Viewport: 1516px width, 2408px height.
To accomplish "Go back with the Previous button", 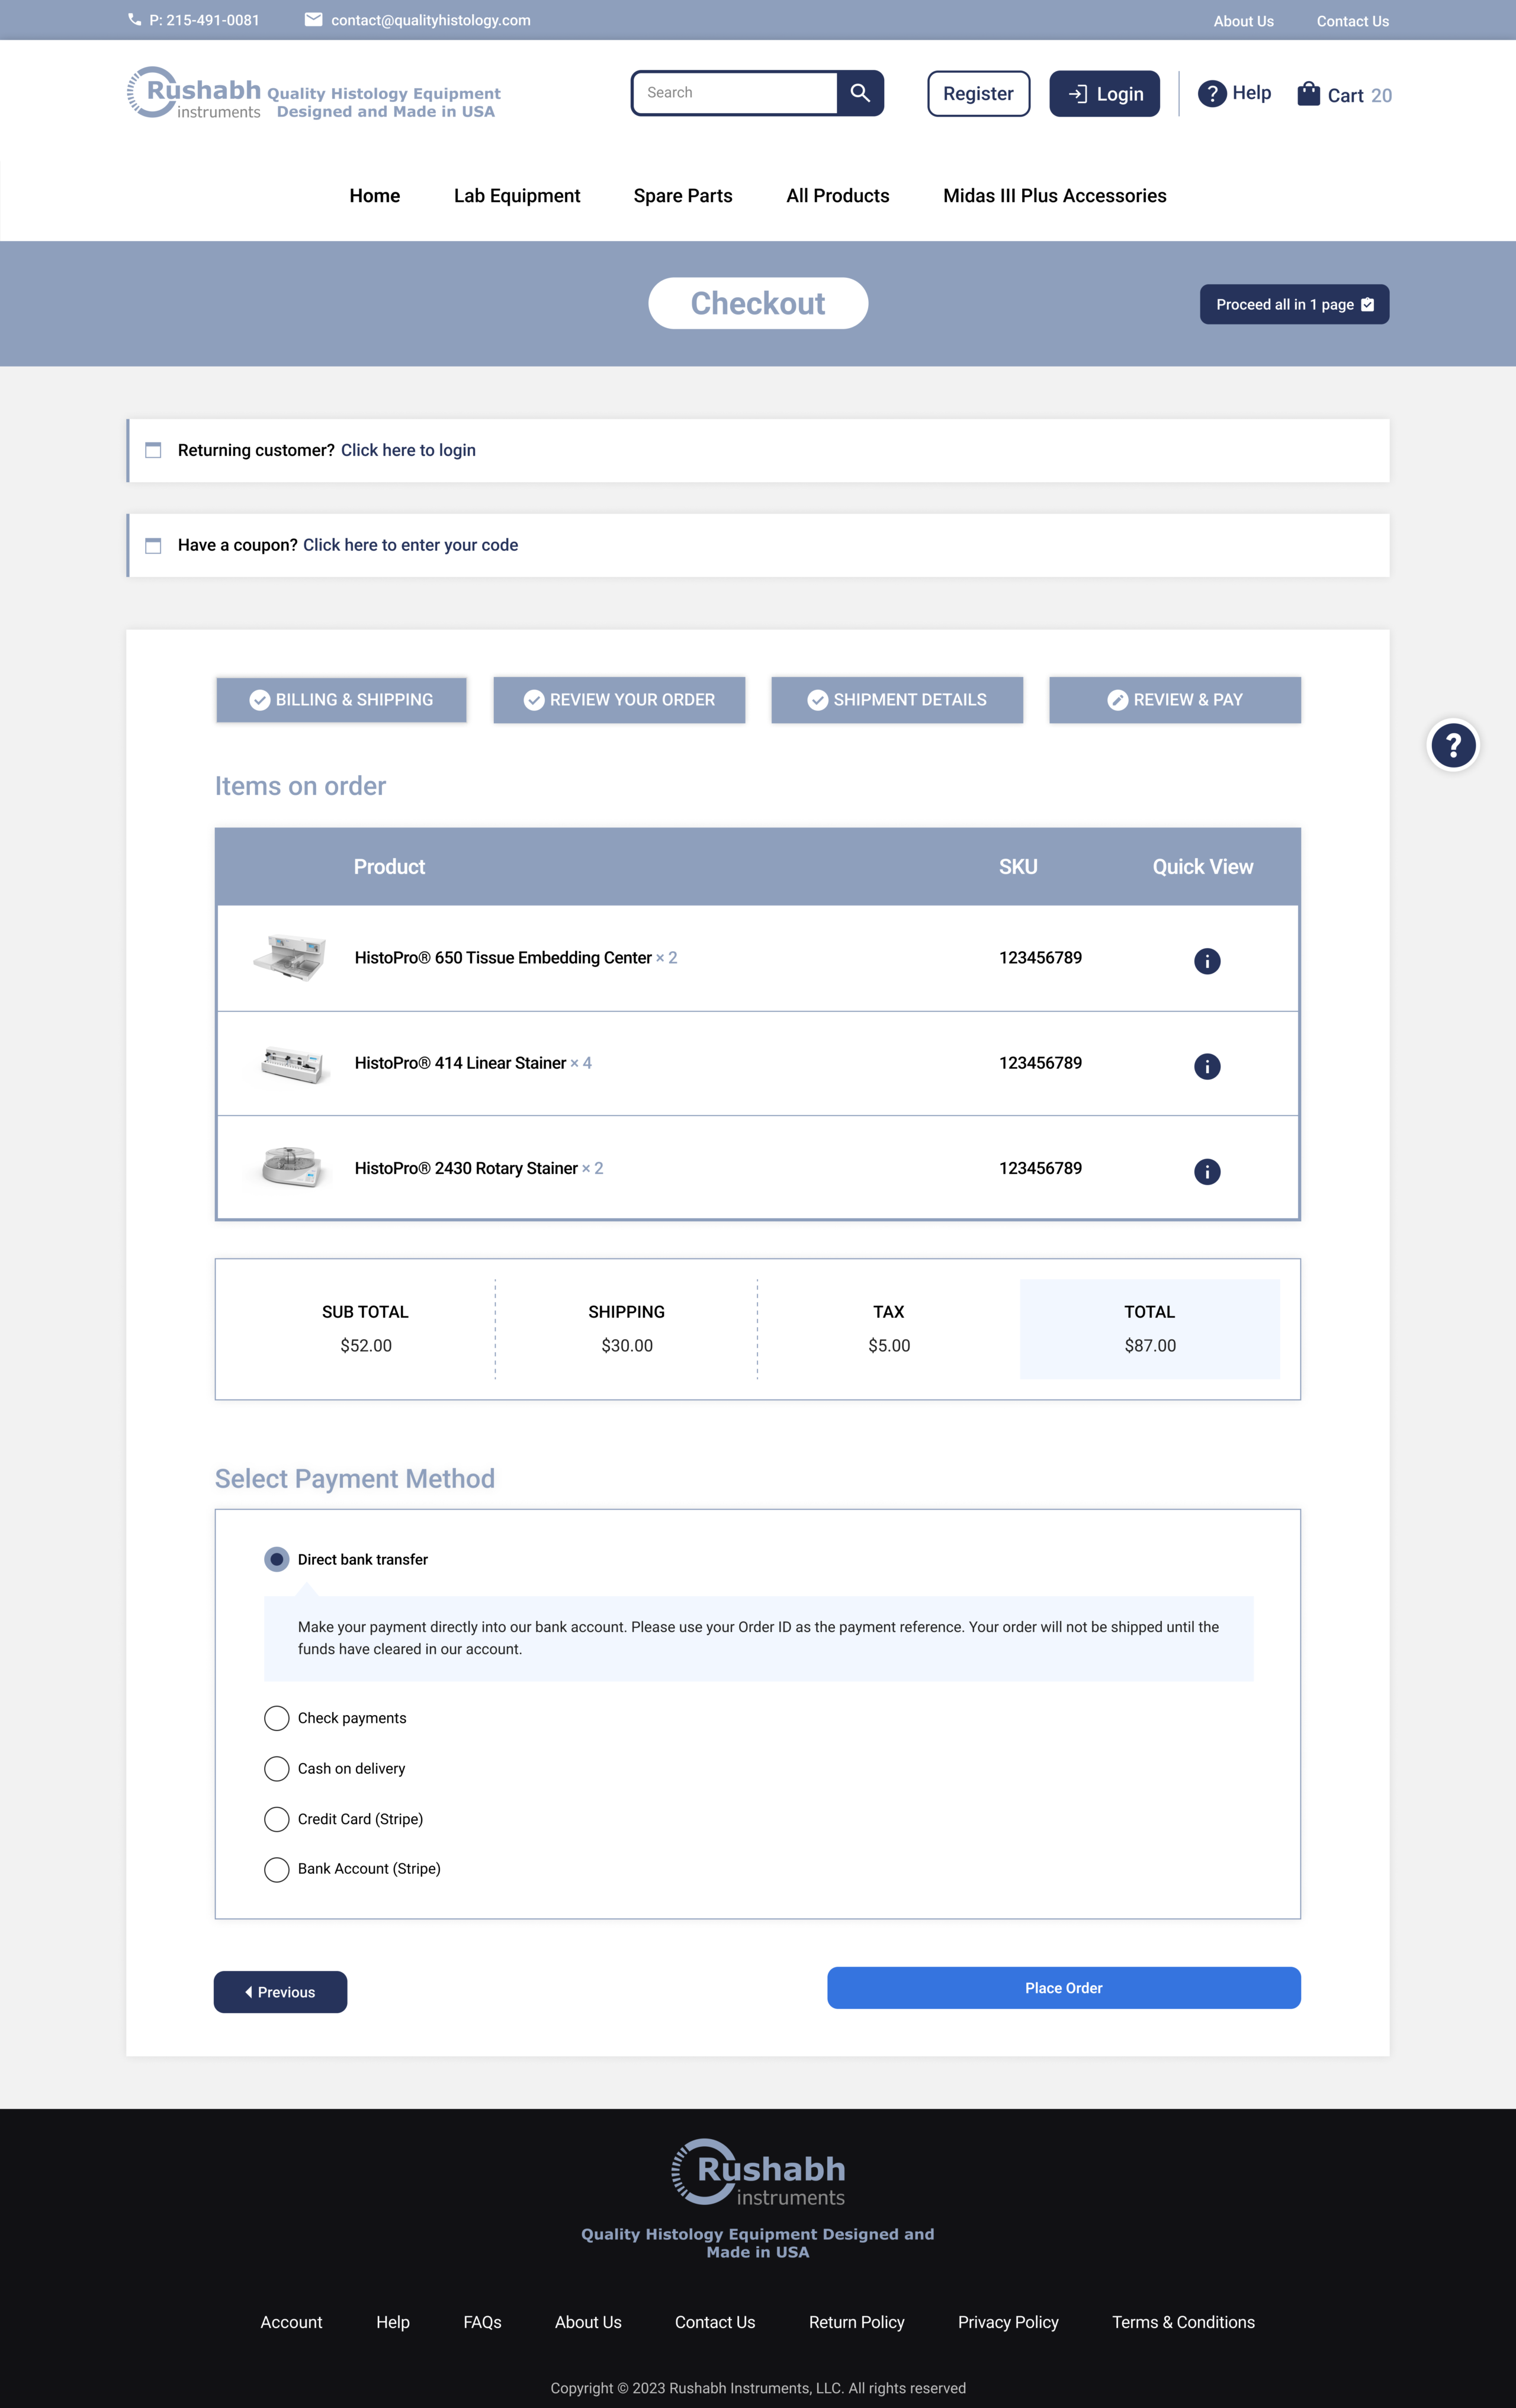I will pos(280,1992).
